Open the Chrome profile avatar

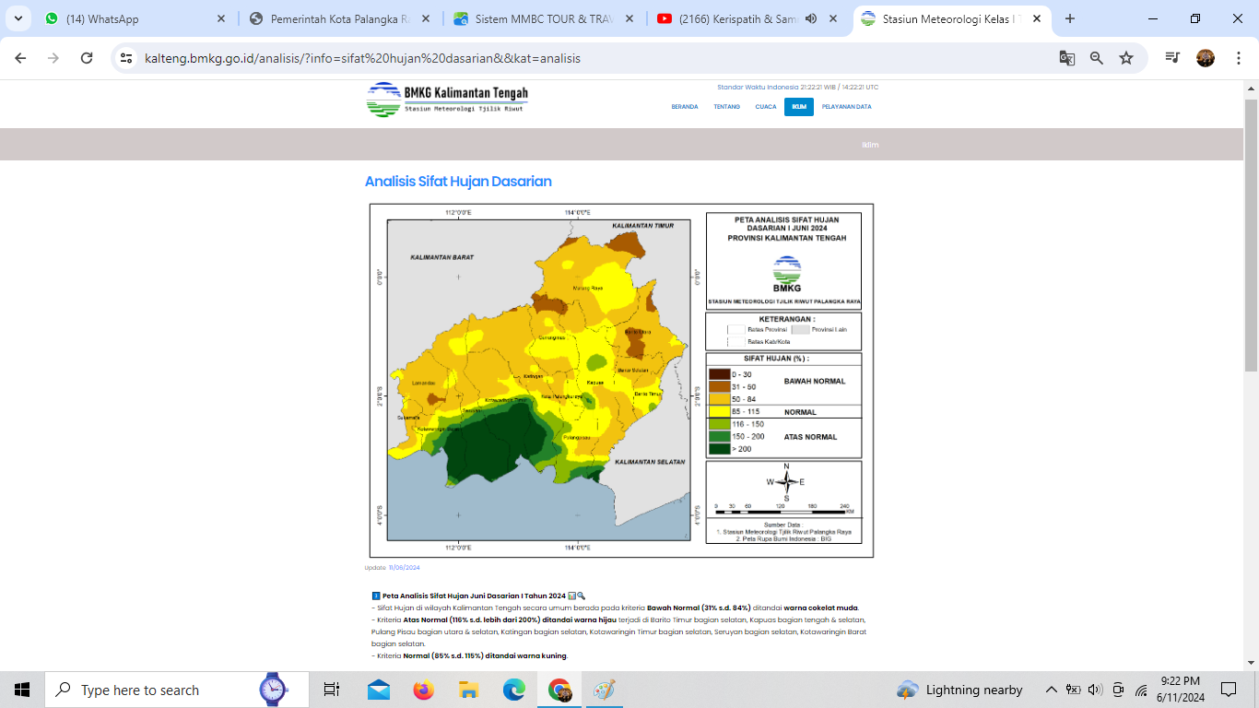pos(1206,58)
